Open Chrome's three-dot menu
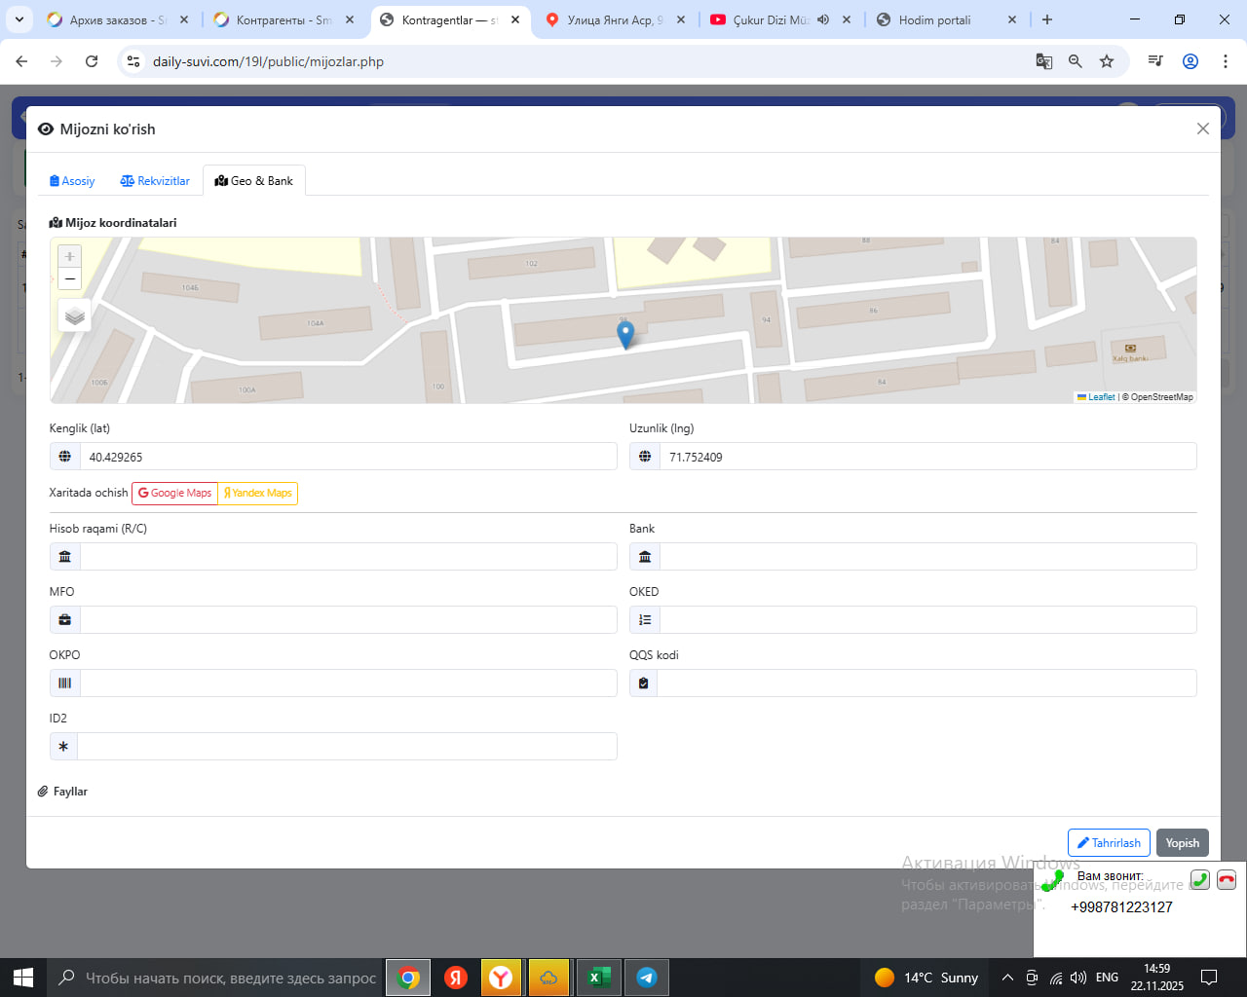This screenshot has height=997, width=1247. tap(1225, 61)
